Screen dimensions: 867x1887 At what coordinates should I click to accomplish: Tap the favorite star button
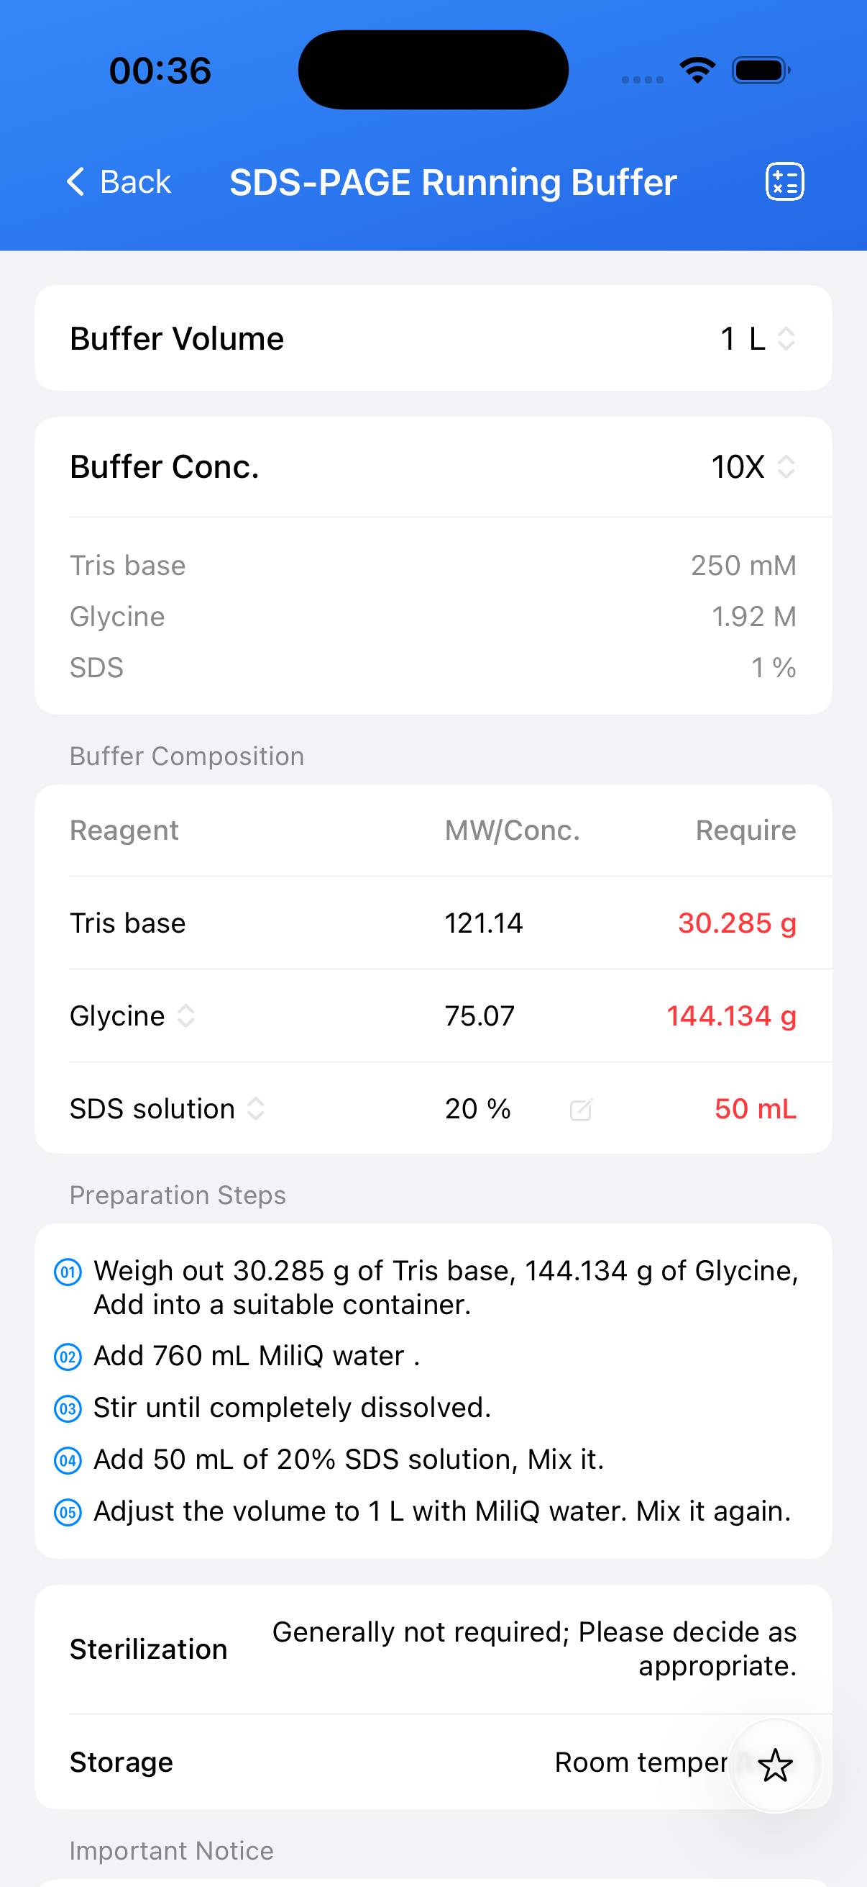pyautogui.click(x=775, y=1765)
